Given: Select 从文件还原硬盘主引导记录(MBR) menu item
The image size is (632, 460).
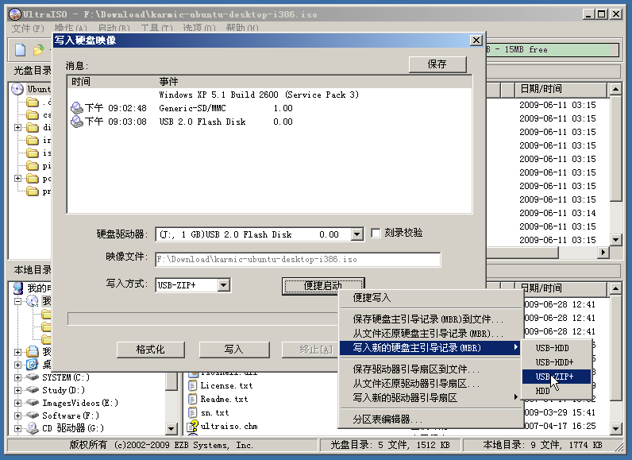Looking at the screenshot, I should [430, 334].
